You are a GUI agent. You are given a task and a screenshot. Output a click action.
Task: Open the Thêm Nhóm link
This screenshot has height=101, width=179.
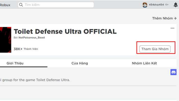[x=164, y=18]
